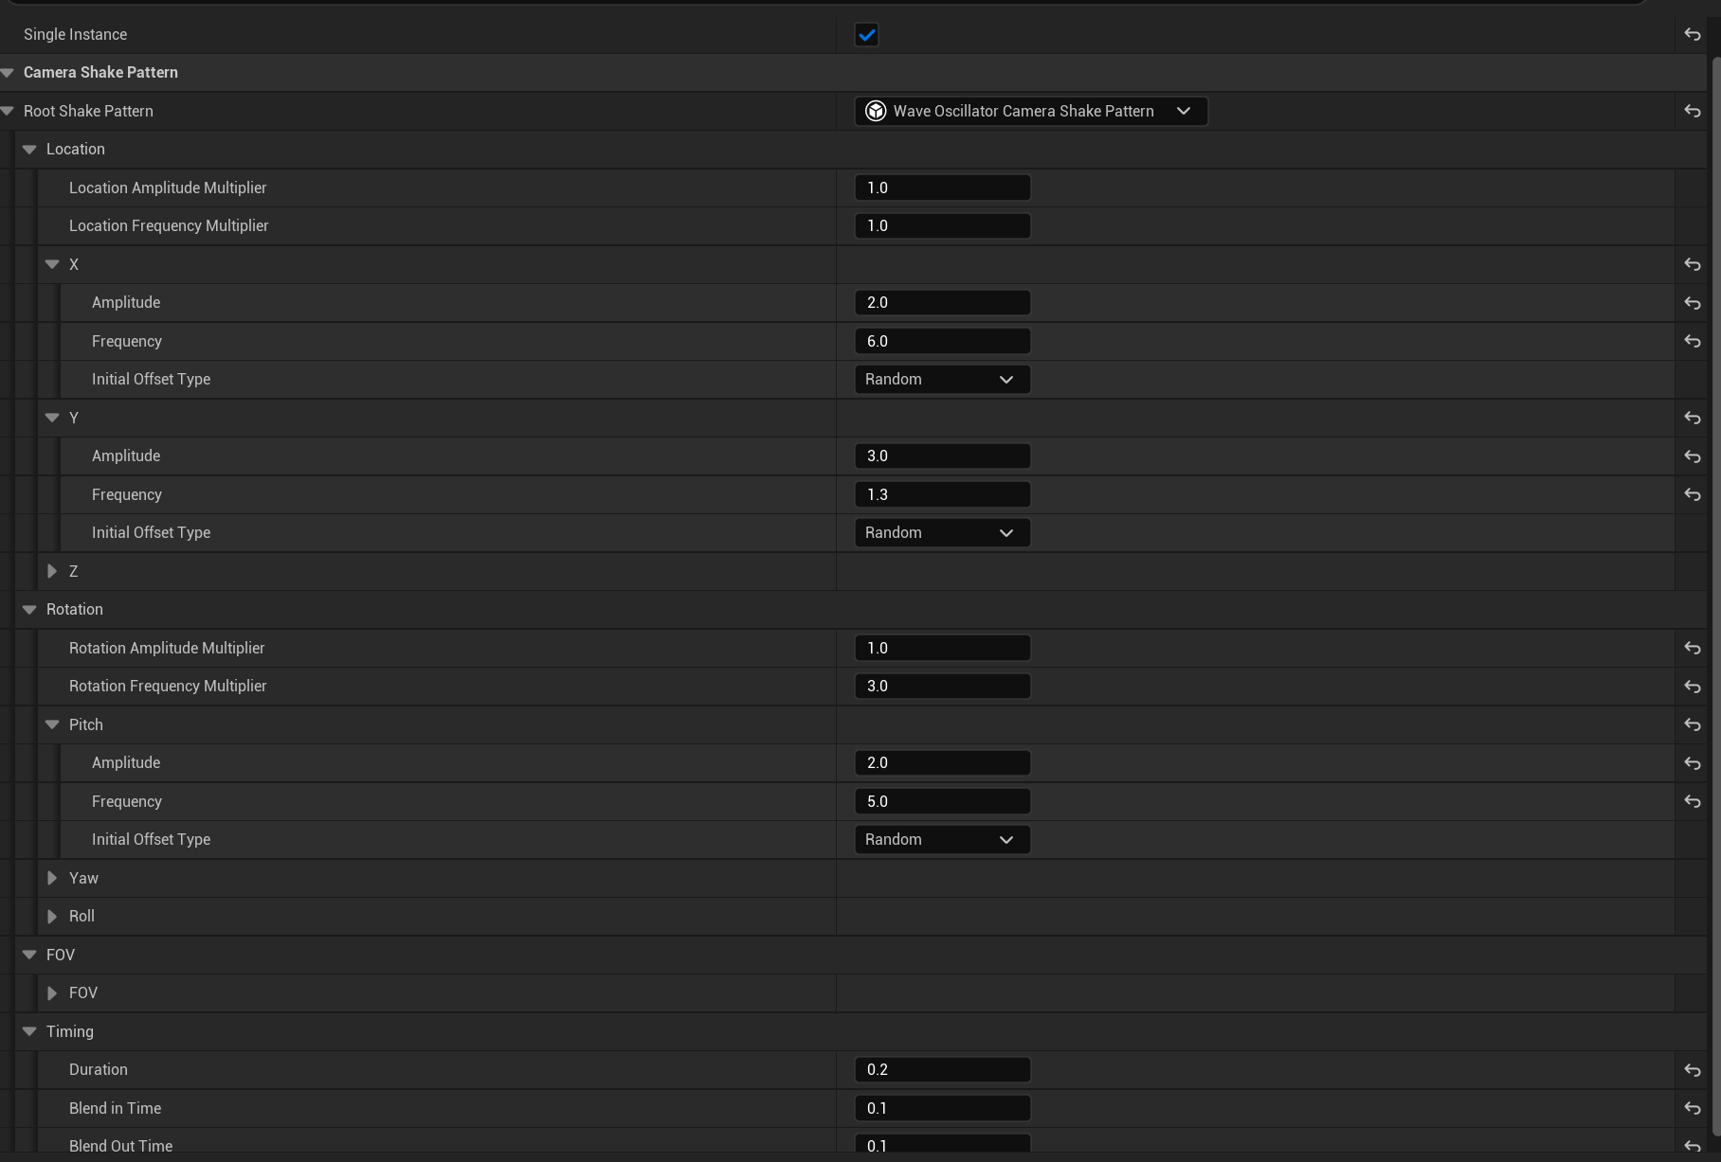
Task: Reset Rotation Frequency Multiplier to default
Action: click(x=1692, y=687)
